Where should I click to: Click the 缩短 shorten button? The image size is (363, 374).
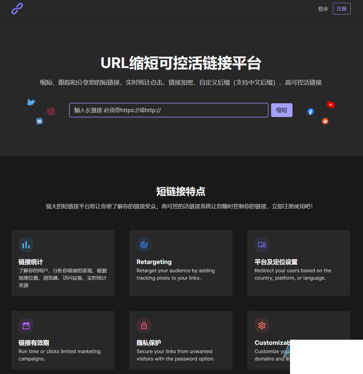coord(282,110)
